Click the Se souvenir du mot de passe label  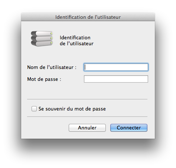[72, 109]
